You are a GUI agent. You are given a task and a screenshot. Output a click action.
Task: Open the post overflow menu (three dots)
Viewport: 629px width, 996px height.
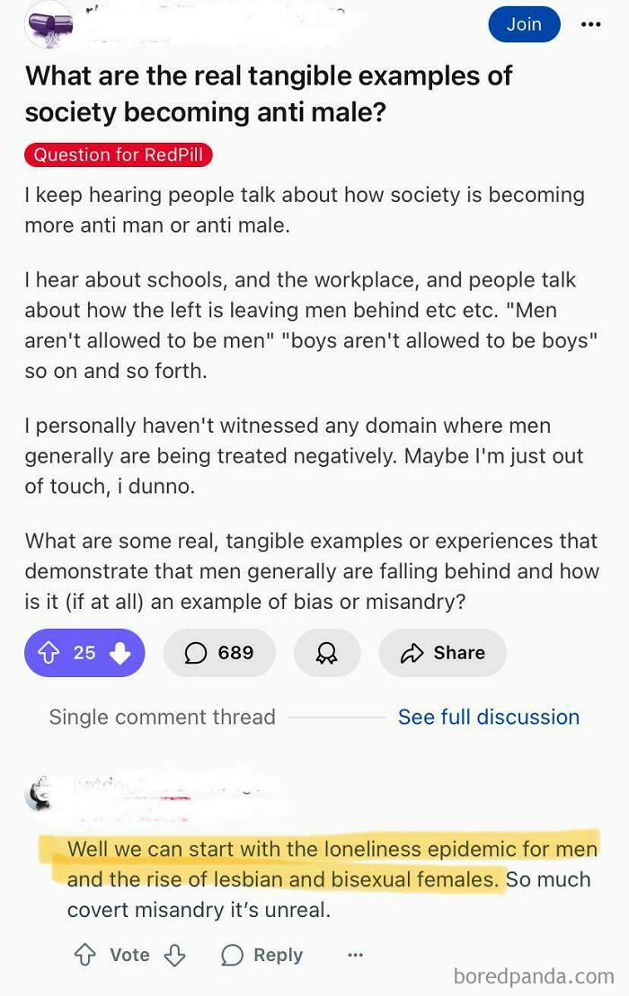coord(591,24)
